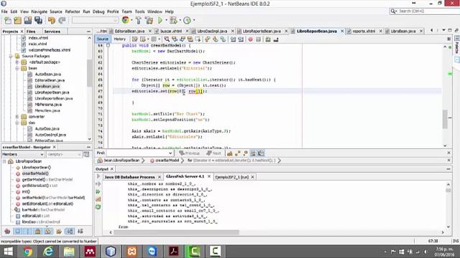Screen dimensions: 460x258
Task: Click the New Project toolbar icon
Action: (x=17, y=20)
